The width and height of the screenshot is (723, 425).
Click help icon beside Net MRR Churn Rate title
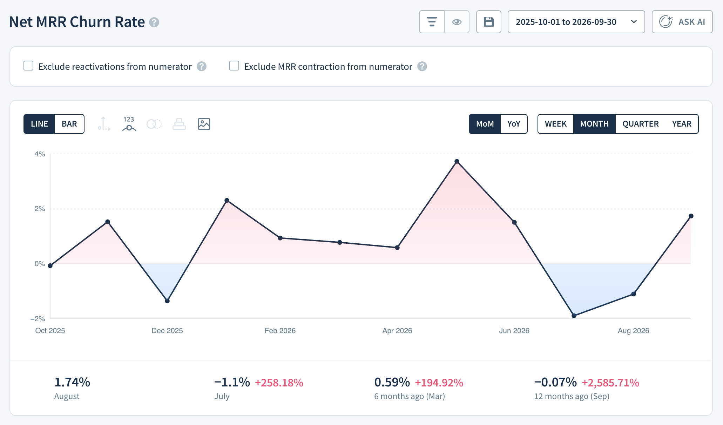point(154,22)
